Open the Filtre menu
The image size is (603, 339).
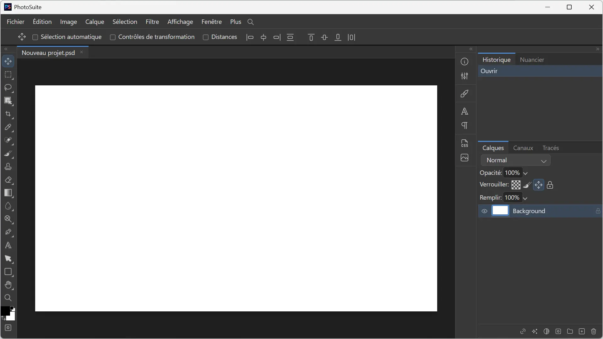click(x=152, y=22)
